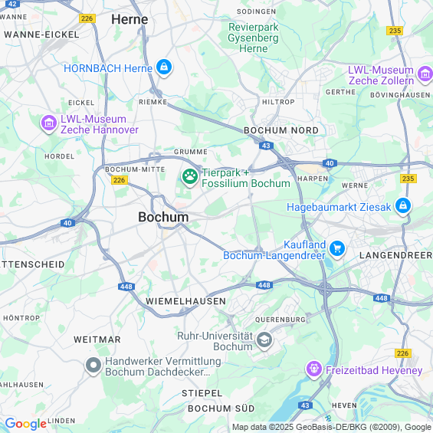Select the LWL-Museum Zeche Hannover marker
The image size is (433, 433).
click(x=49, y=124)
